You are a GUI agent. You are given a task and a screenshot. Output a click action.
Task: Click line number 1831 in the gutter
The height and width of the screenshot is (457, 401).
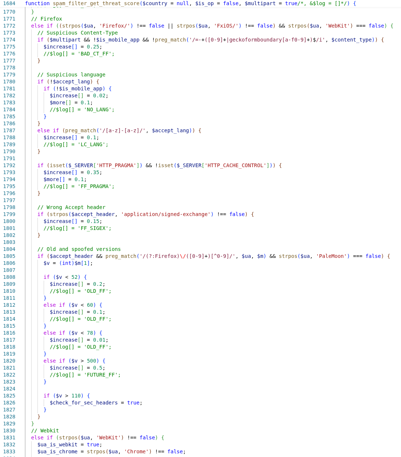coord(9,438)
